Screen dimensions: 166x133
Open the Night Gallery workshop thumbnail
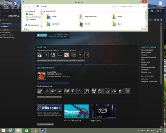[x=103, y=111]
